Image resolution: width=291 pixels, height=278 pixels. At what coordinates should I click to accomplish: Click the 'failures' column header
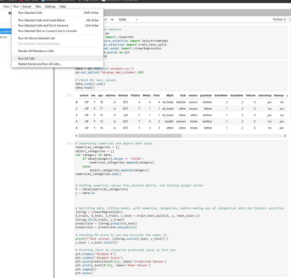pos(250,95)
